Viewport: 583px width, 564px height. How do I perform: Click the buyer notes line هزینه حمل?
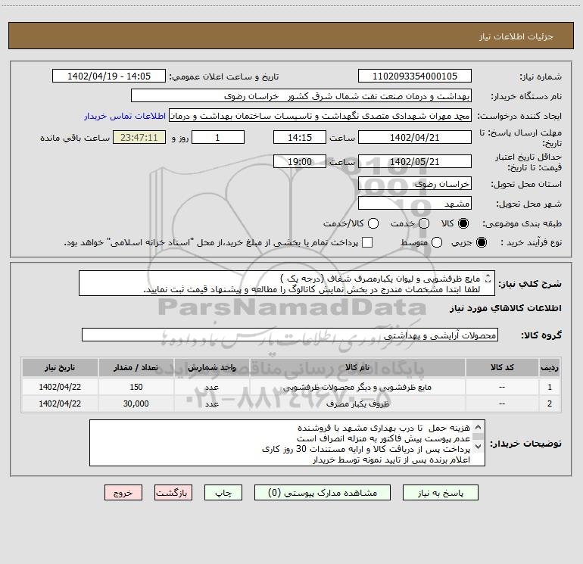click(384, 428)
